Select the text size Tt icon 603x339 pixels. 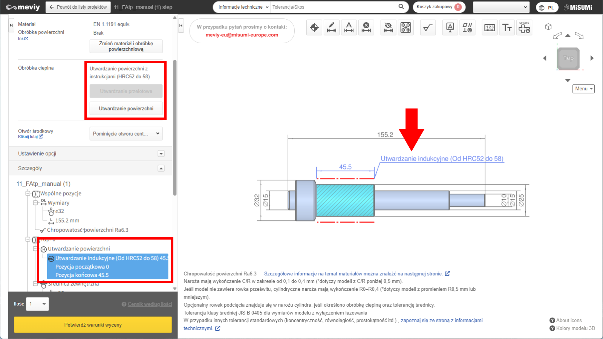507,27
